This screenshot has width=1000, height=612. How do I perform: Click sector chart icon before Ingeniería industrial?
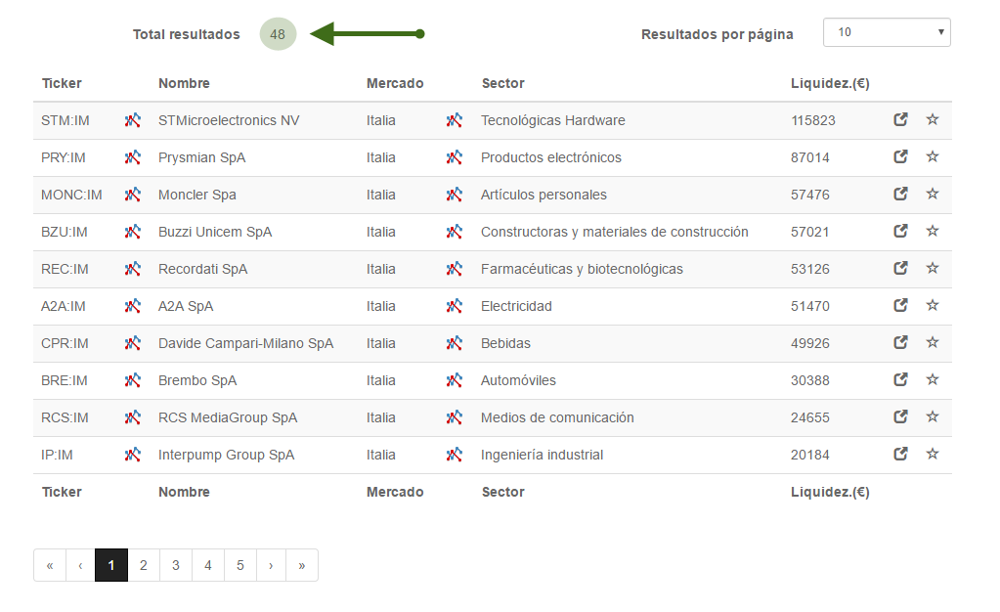point(455,455)
